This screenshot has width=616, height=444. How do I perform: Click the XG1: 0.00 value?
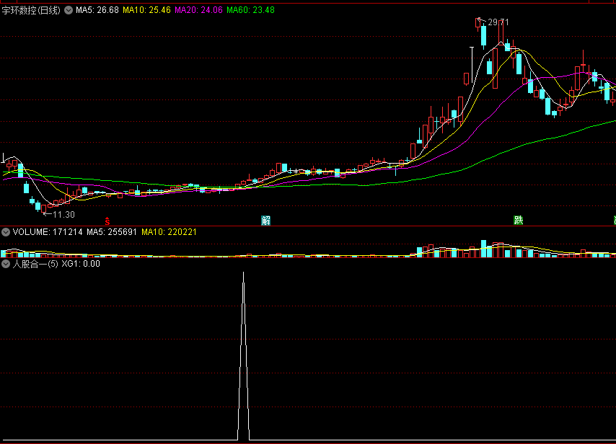[81, 264]
